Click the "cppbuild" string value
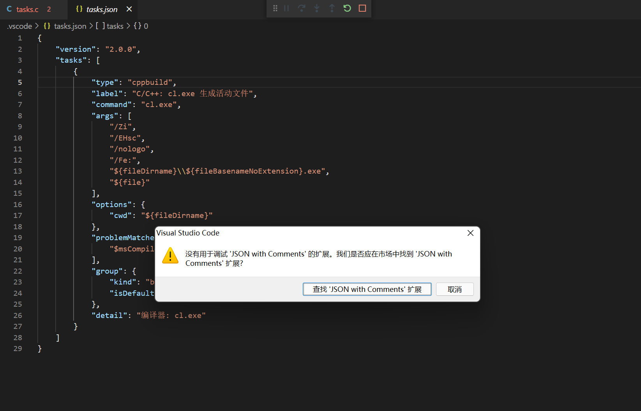The height and width of the screenshot is (411, 641). click(x=150, y=83)
